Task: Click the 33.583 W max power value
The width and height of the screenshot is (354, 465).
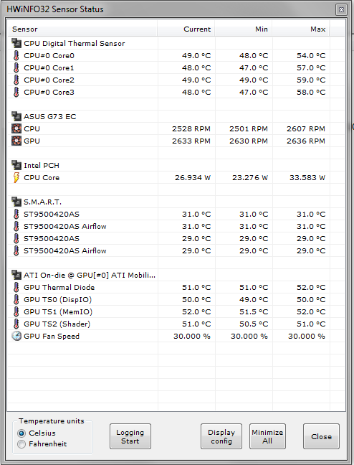Action: click(307, 178)
